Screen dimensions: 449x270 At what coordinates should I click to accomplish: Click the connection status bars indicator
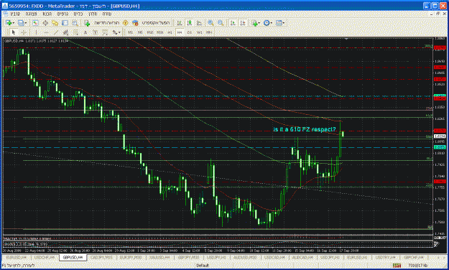click(x=397, y=266)
